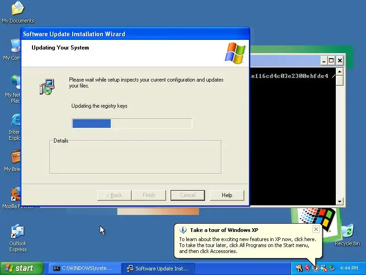
Task: Click the Details group box
Action: coord(135,157)
